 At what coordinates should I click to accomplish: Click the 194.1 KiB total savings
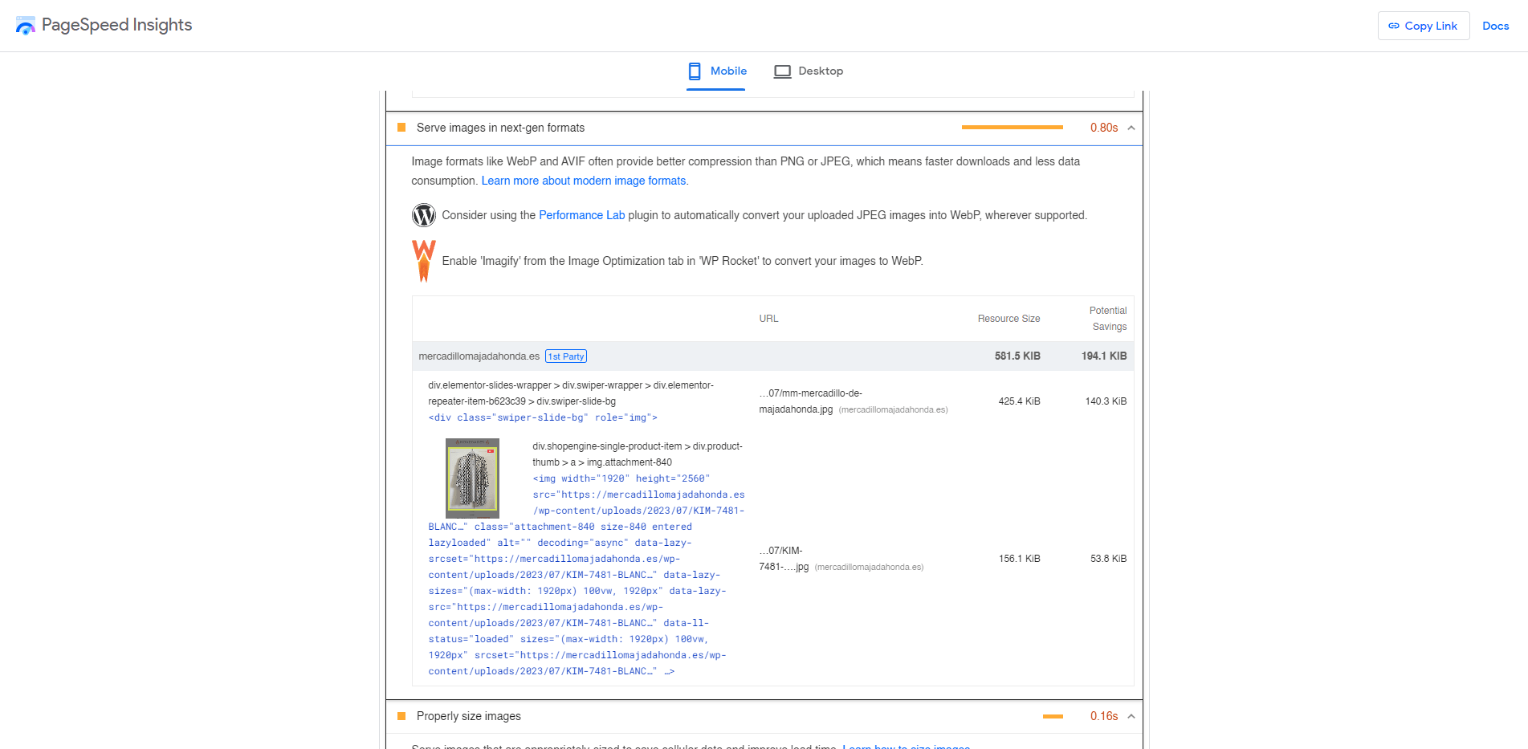tap(1104, 356)
